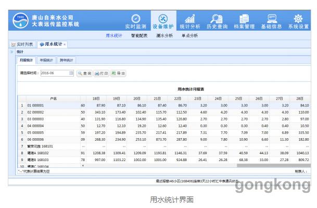Click the 导出 export button
Image resolution: width=317 pixels, height=208 pixels.
[118, 74]
